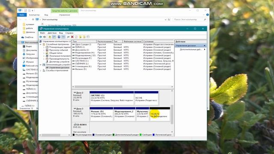Sort volumes by the Том column header
The image size is (274, 154).
pos(84,41)
